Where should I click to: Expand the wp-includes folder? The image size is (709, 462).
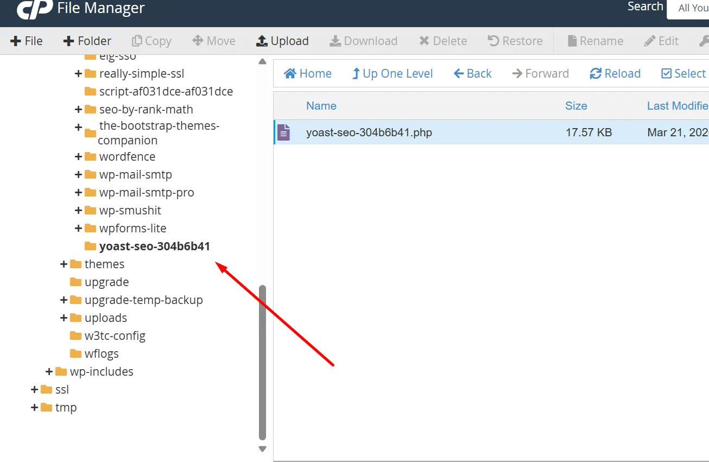click(49, 371)
